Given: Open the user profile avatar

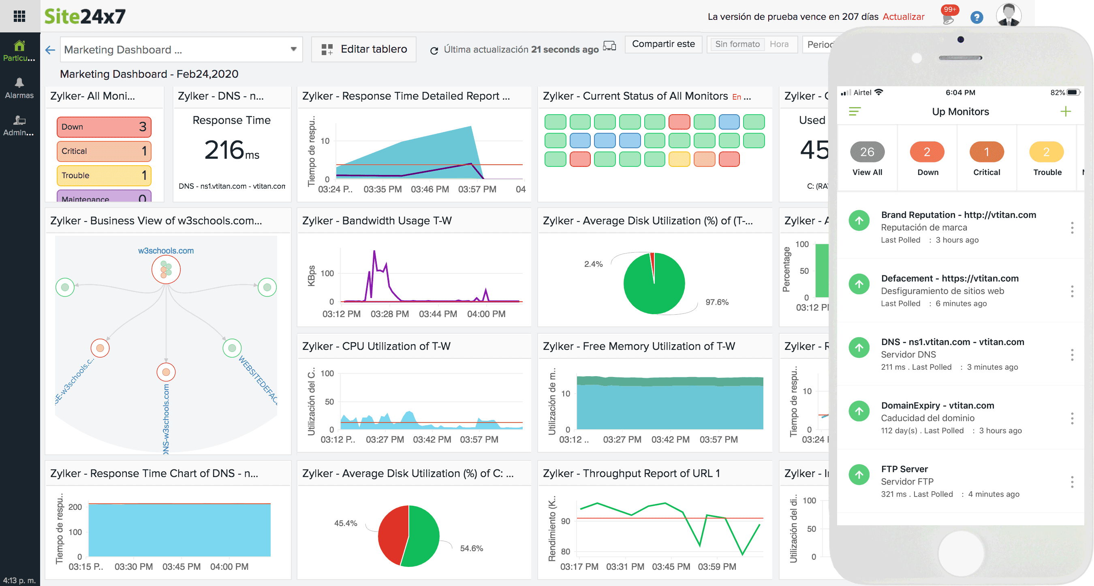Looking at the screenshot, I should pos(1008,15).
